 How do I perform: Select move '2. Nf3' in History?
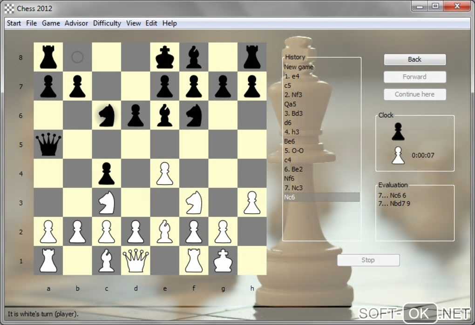321,95
